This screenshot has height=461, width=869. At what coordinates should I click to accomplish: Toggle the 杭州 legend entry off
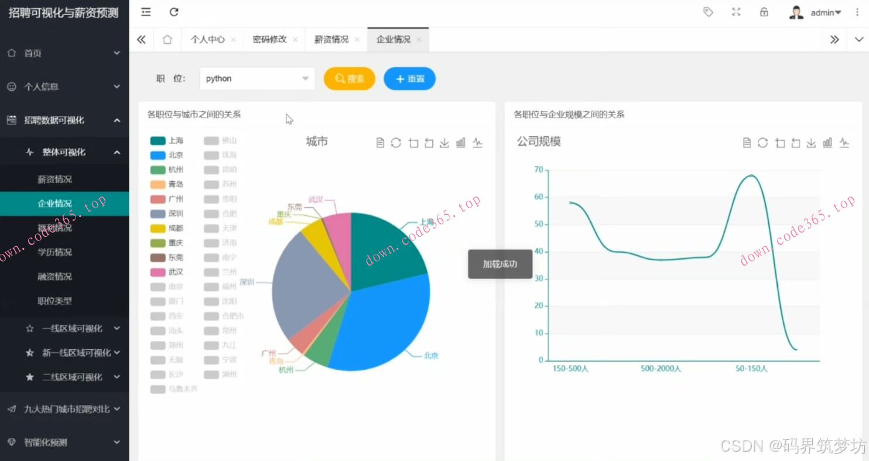[167, 170]
